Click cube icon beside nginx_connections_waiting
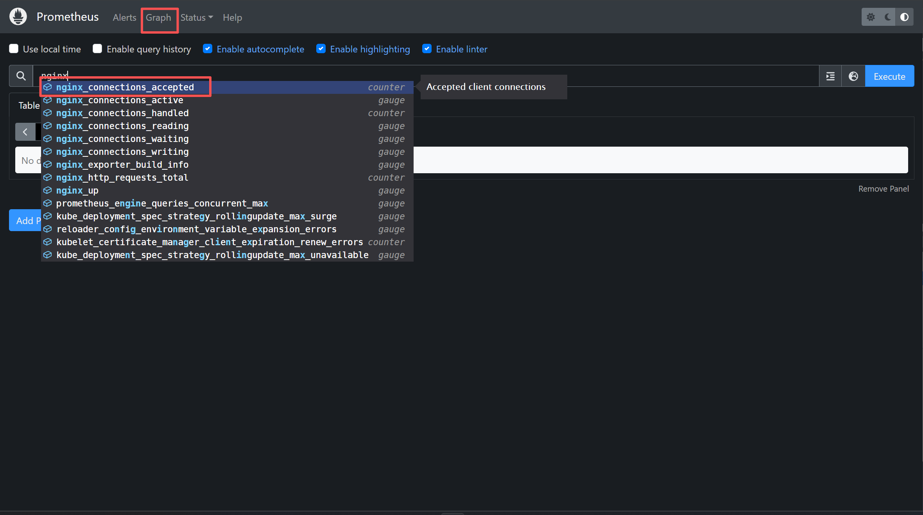 pyautogui.click(x=47, y=139)
